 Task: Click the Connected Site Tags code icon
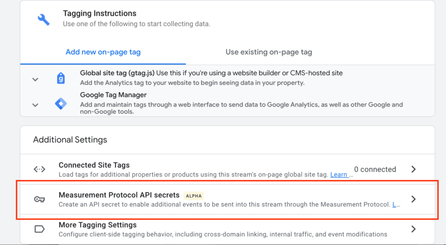coord(39,169)
